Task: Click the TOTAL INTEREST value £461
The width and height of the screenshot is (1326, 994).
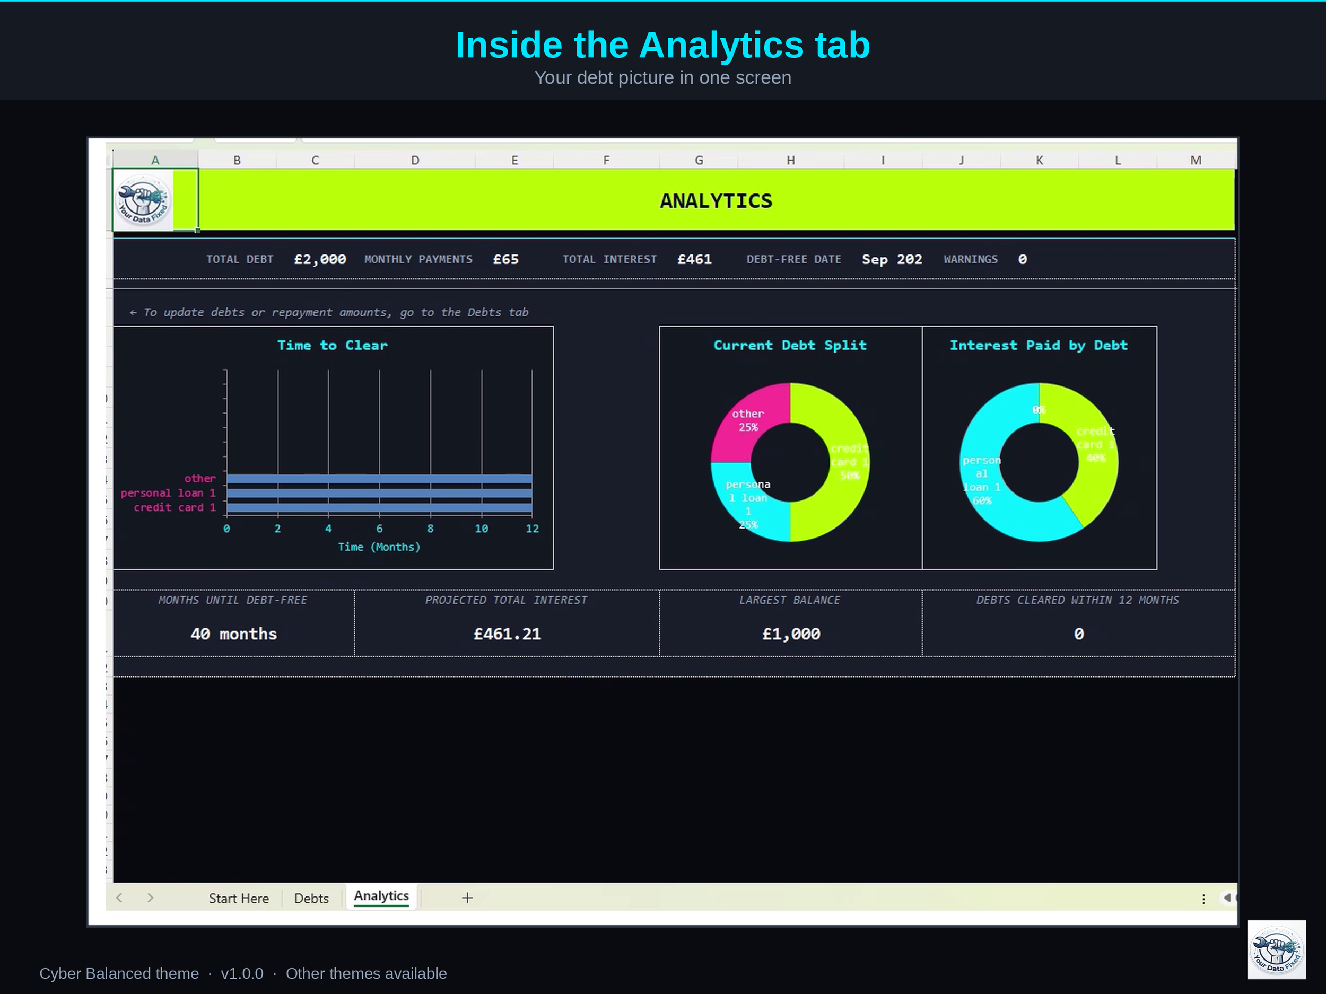Action: (694, 259)
